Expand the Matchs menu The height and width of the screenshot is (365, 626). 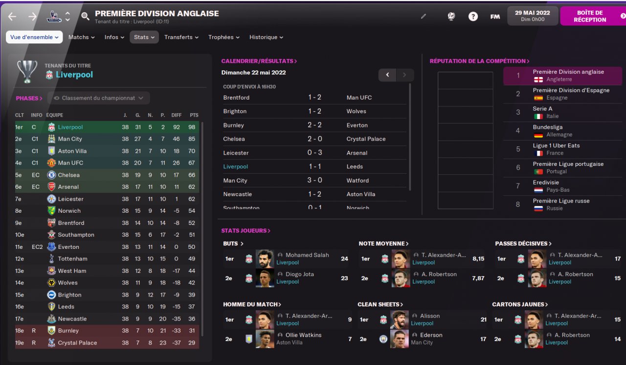pyautogui.click(x=82, y=37)
